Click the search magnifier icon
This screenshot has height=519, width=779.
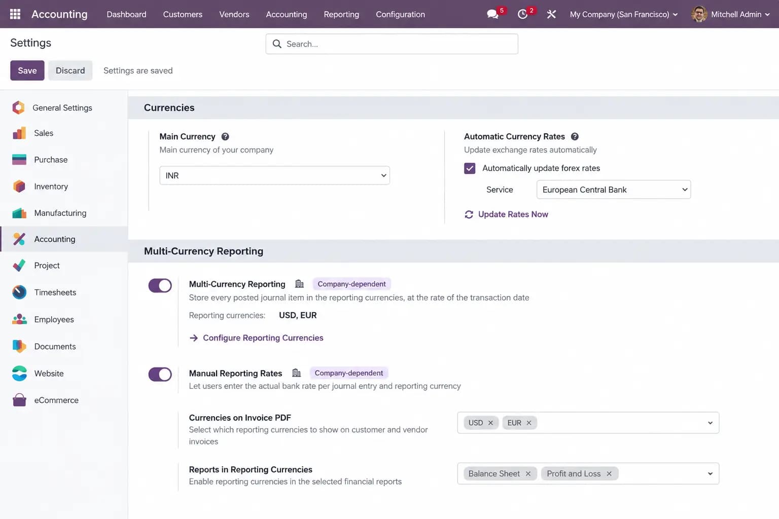(x=277, y=44)
